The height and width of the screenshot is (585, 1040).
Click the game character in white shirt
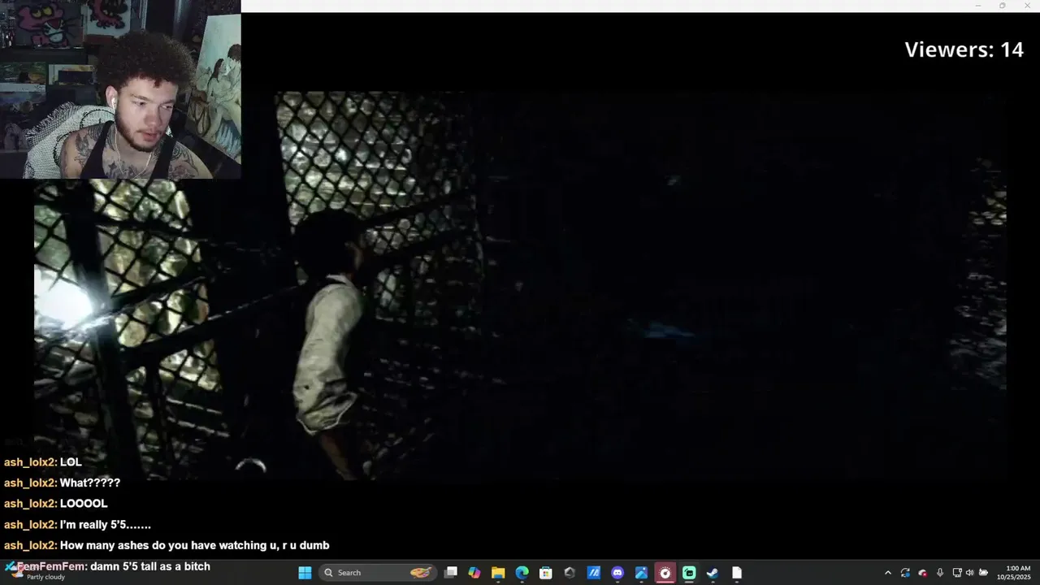point(329,345)
